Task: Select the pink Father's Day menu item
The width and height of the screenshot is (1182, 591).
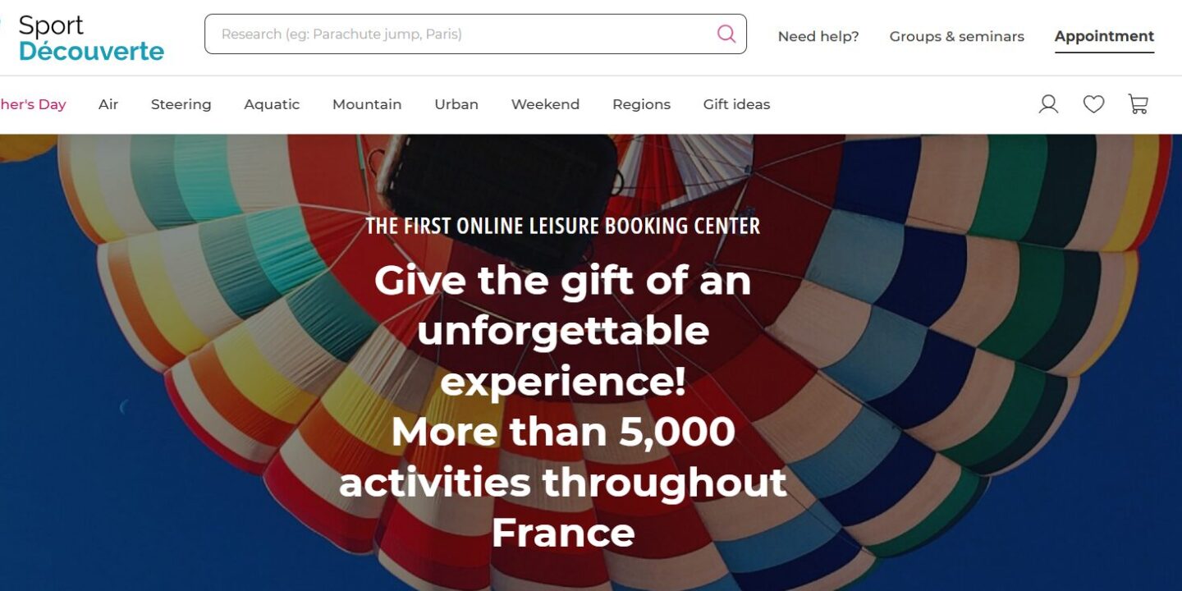Action: (x=33, y=104)
